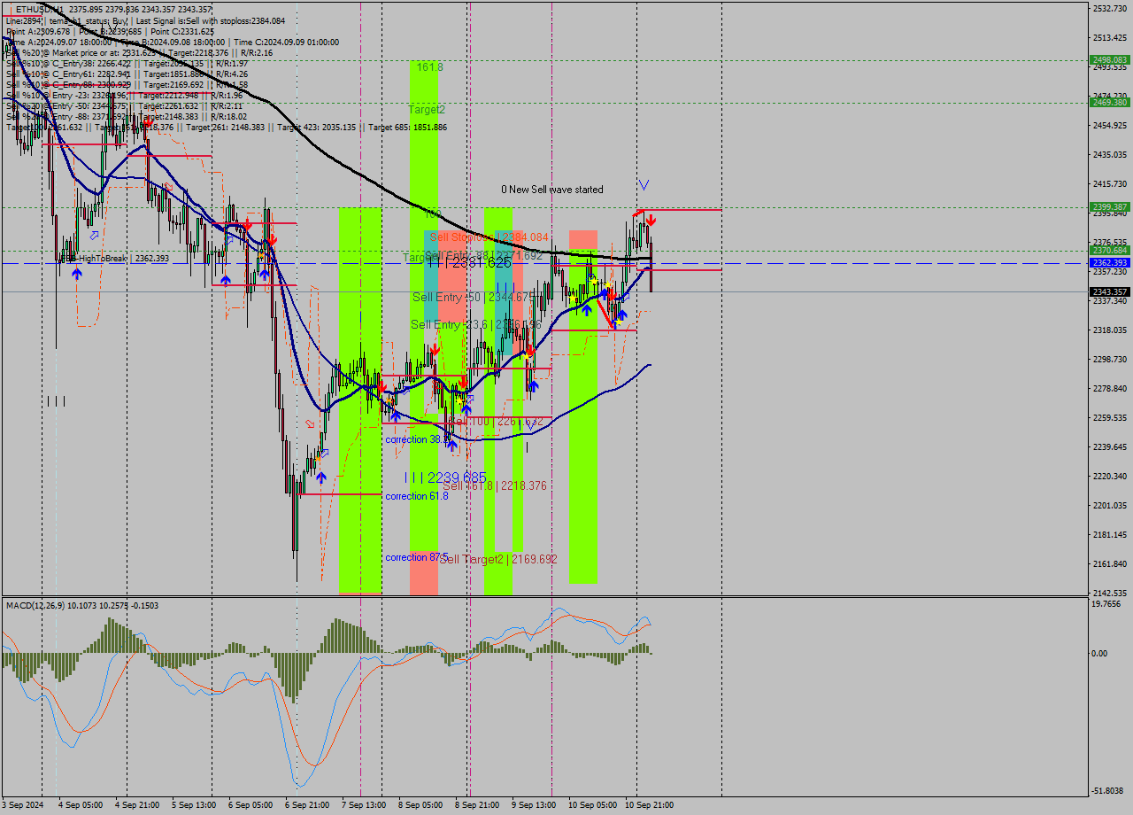Click the 'I I I 2239.685' wave label
Screen dimensions: 1133x815
coord(445,477)
